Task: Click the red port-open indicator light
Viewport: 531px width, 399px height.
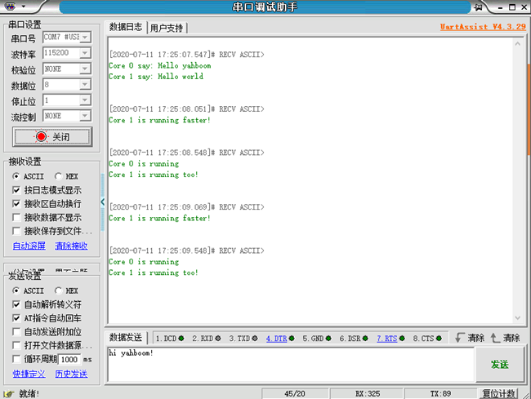Action: pos(42,136)
